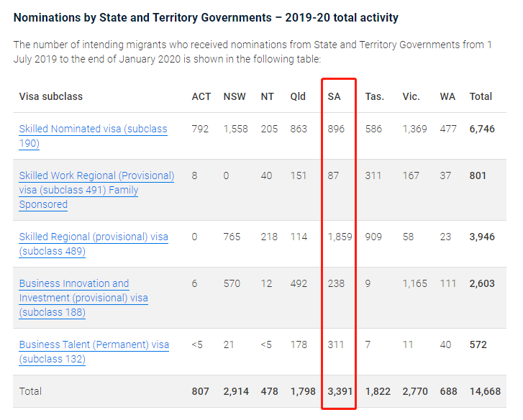Open Skilled Work Regional subclass 491 link

pos(96,190)
